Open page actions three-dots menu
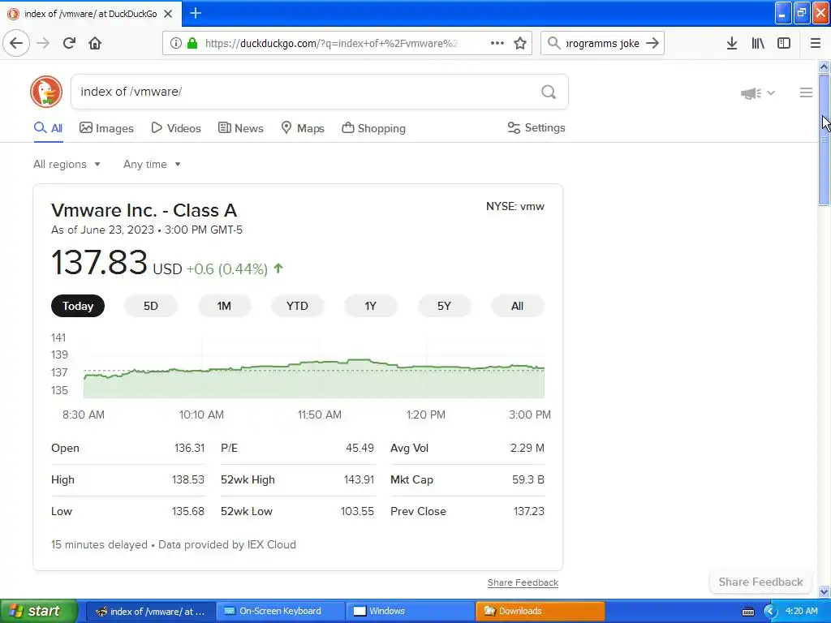 click(497, 43)
